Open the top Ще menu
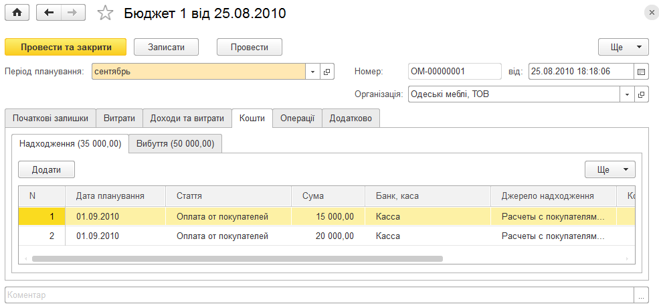 pos(624,47)
